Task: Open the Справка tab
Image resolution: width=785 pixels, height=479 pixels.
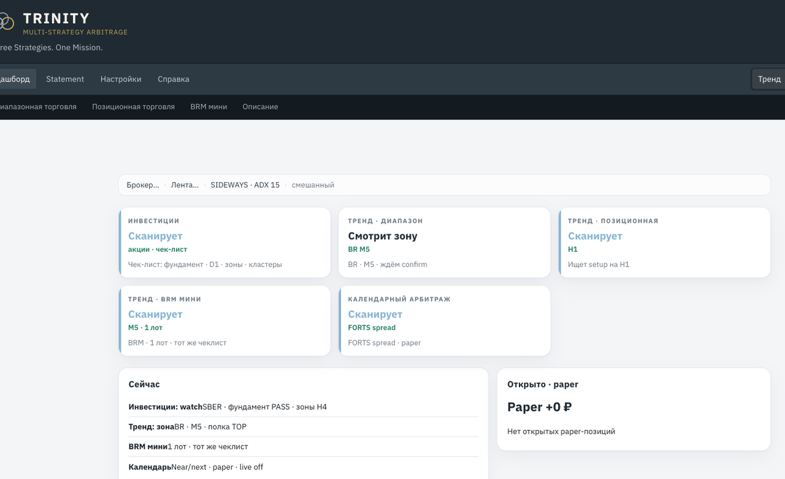Action: 174,79
